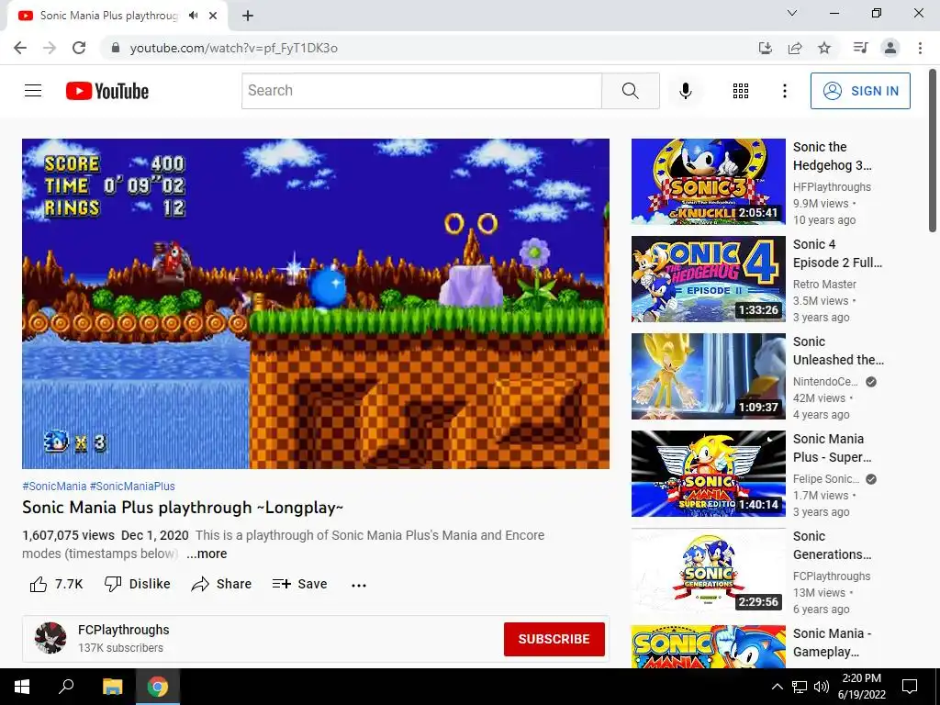Click Felipe Sonic channel name

[826, 479]
